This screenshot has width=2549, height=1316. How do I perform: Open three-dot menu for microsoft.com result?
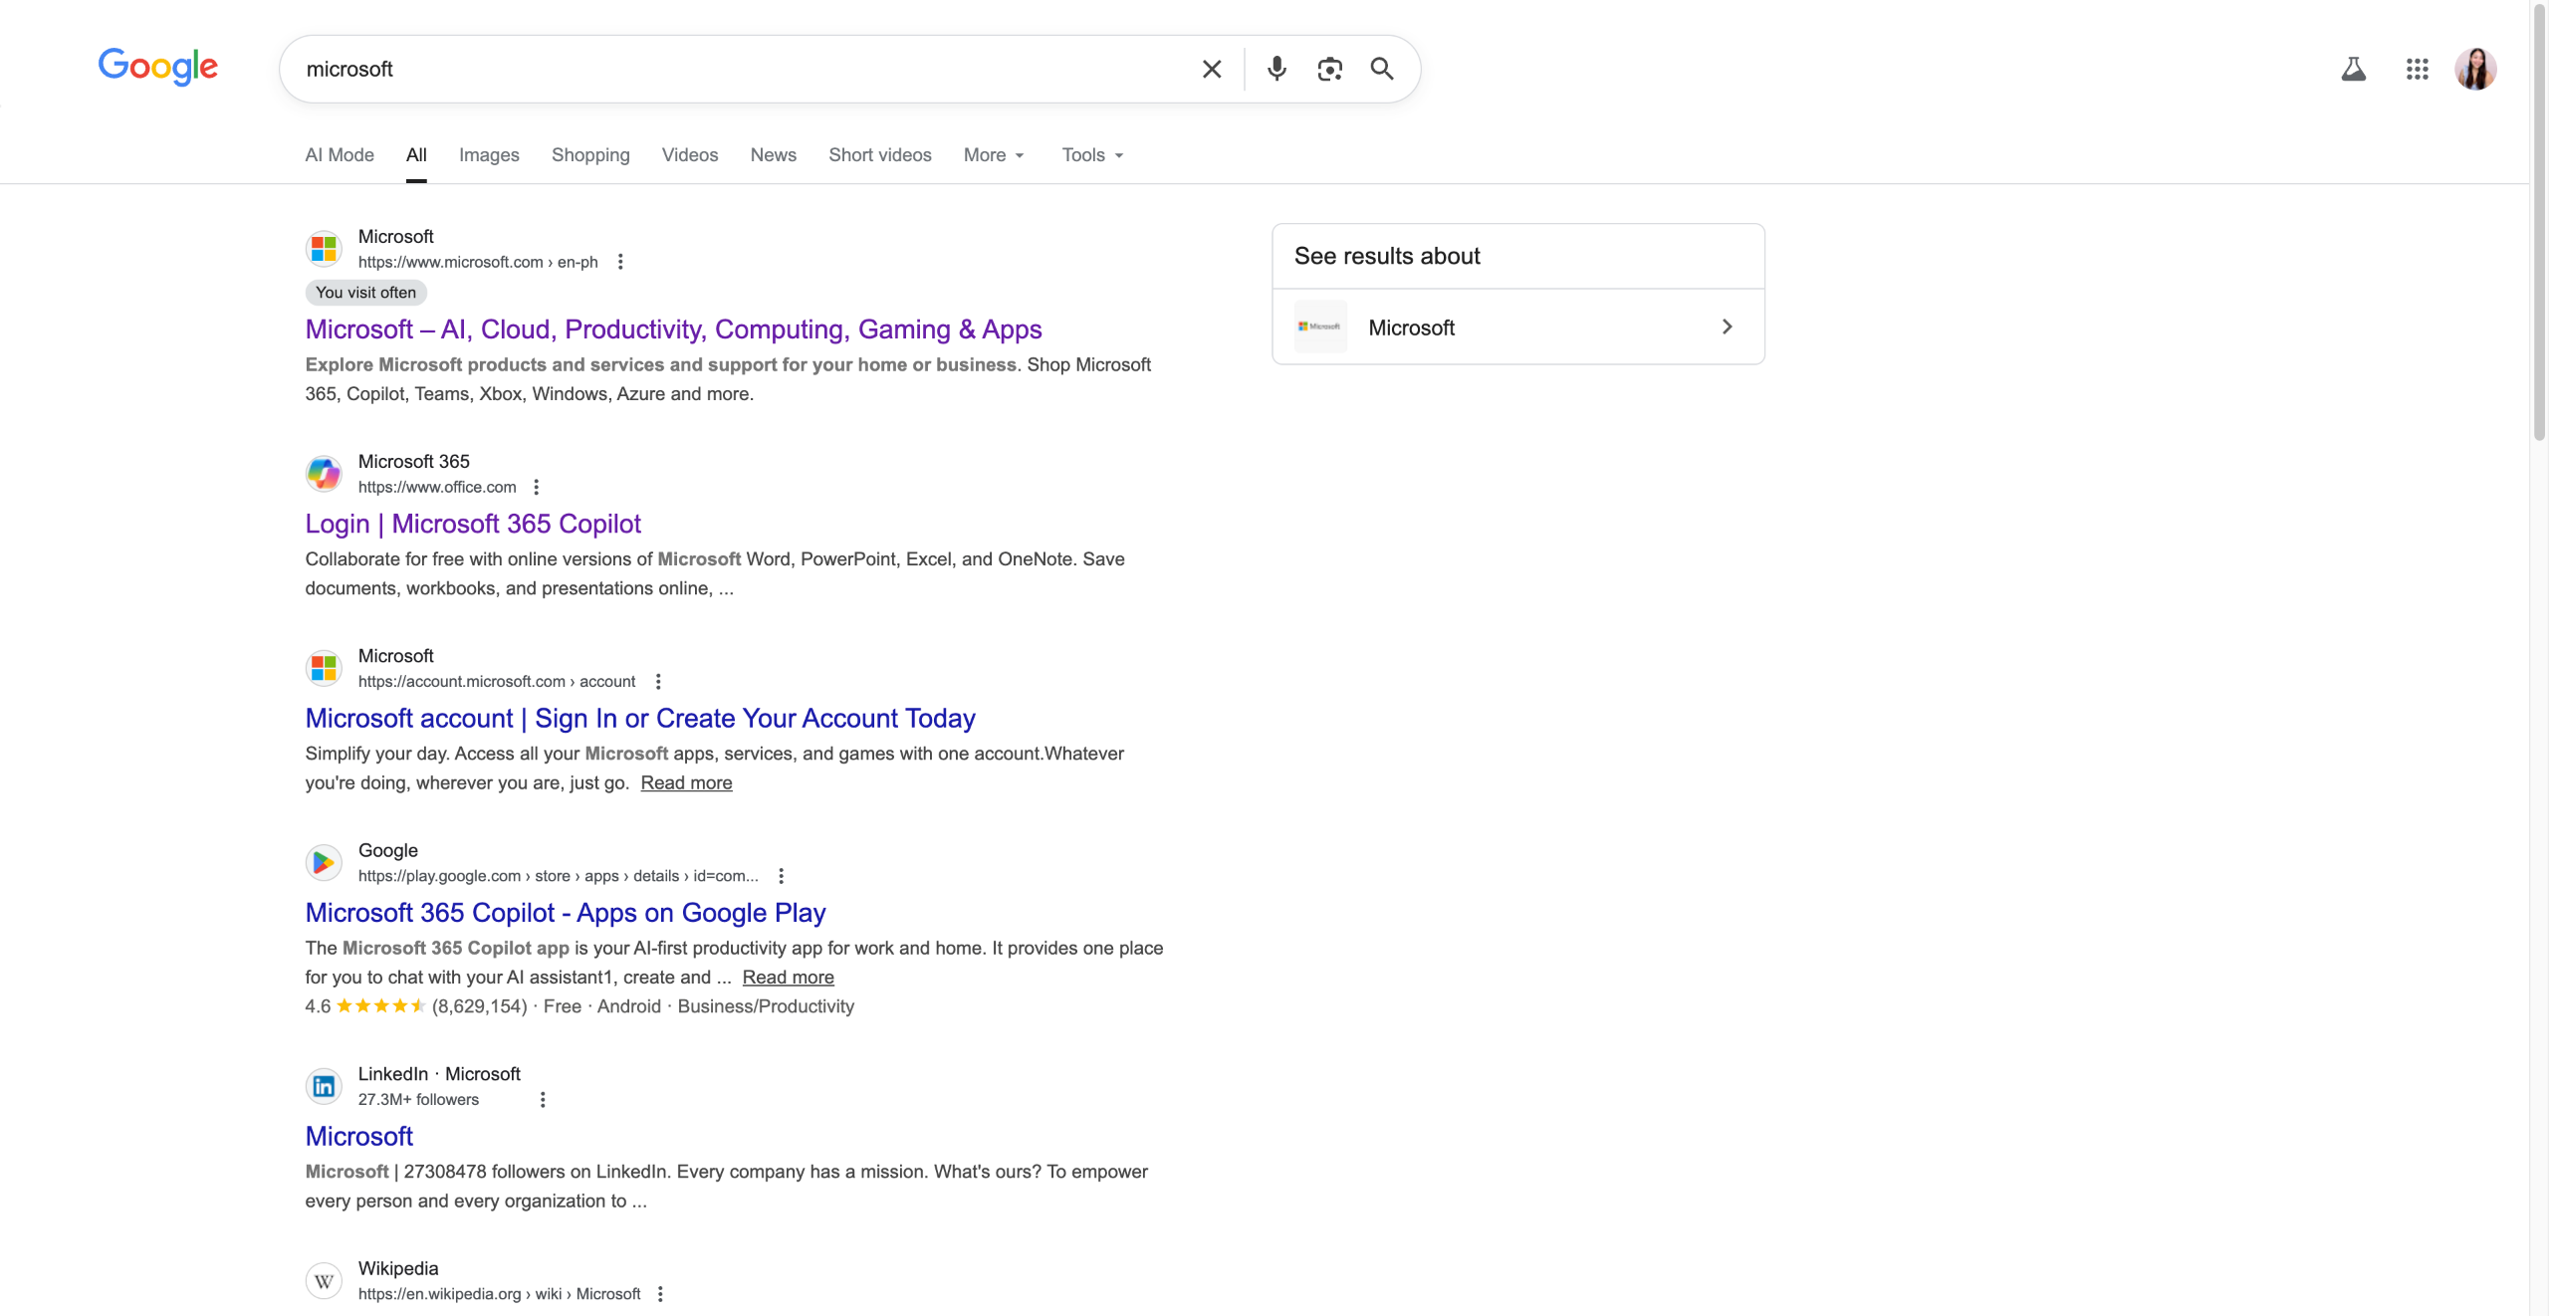[x=620, y=262]
